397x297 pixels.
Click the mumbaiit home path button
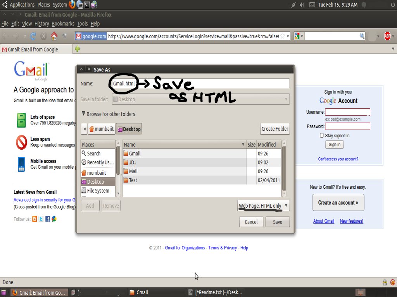pyautogui.click(x=102, y=129)
